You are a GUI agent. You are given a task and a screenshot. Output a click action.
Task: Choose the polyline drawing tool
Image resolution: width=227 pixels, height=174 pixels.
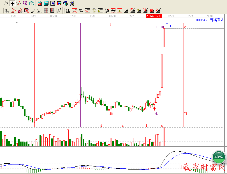18,3
